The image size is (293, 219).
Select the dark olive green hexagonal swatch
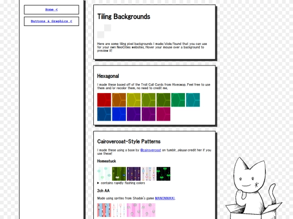click(163, 100)
